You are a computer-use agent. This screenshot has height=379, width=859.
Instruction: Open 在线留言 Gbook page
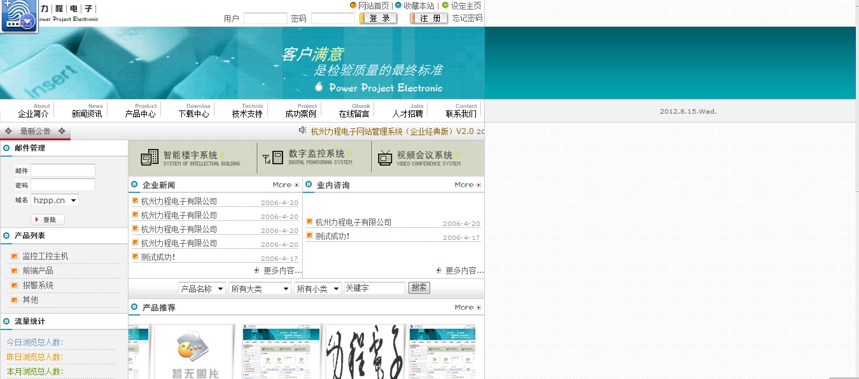point(354,110)
